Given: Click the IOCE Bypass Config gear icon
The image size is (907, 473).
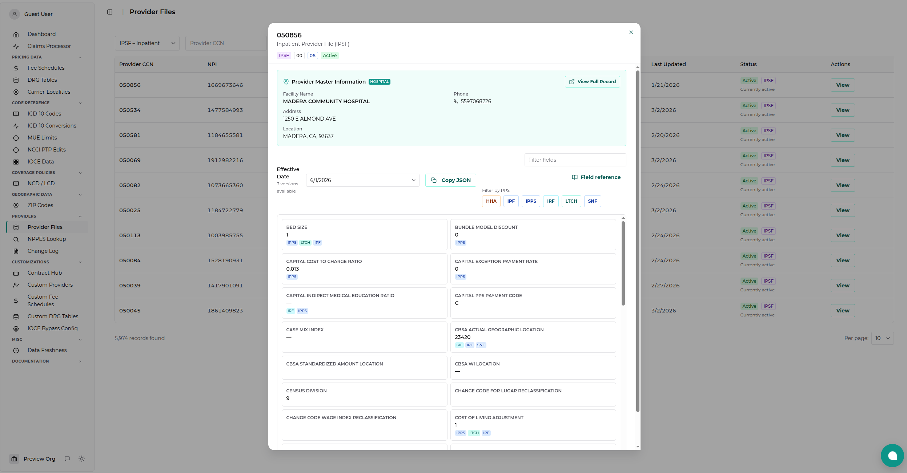Looking at the screenshot, I should [x=16, y=329].
